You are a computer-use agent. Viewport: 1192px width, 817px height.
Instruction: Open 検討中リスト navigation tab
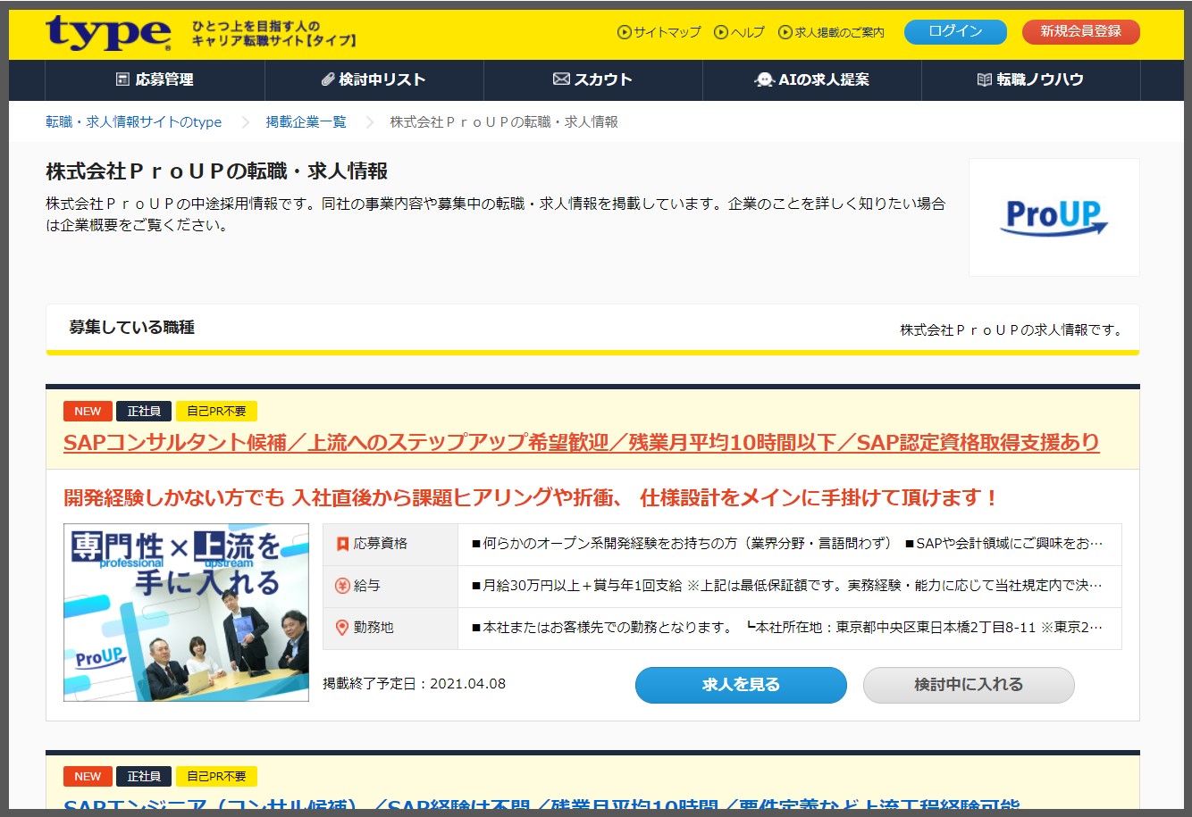click(x=374, y=79)
